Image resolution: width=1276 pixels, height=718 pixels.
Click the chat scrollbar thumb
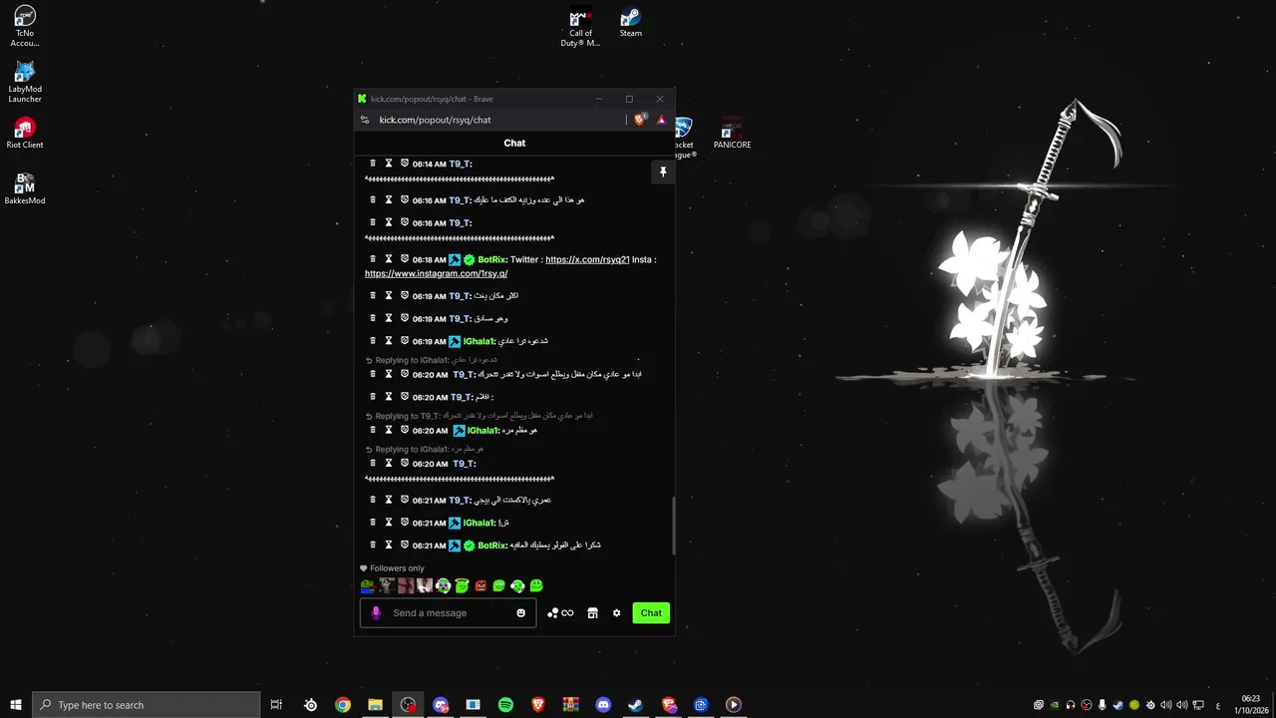674,526
